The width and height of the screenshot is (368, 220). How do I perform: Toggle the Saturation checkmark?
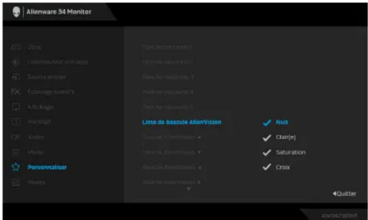[x=267, y=153]
